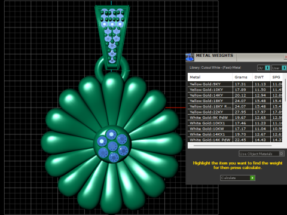Select the flower pendant's center gem cluster

coord(112,146)
